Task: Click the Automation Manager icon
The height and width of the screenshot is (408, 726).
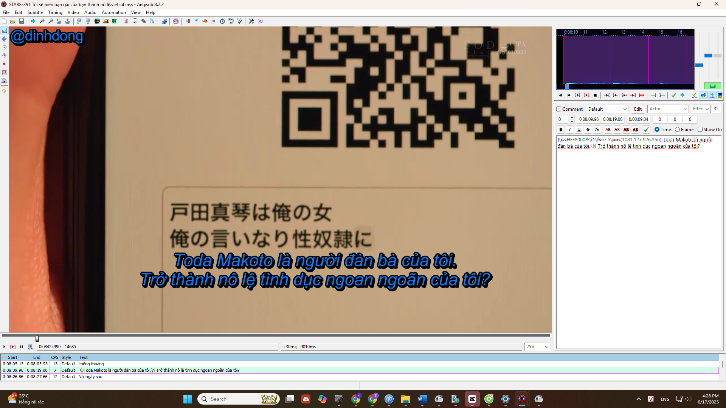Action: pyautogui.click(x=164, y=21)
